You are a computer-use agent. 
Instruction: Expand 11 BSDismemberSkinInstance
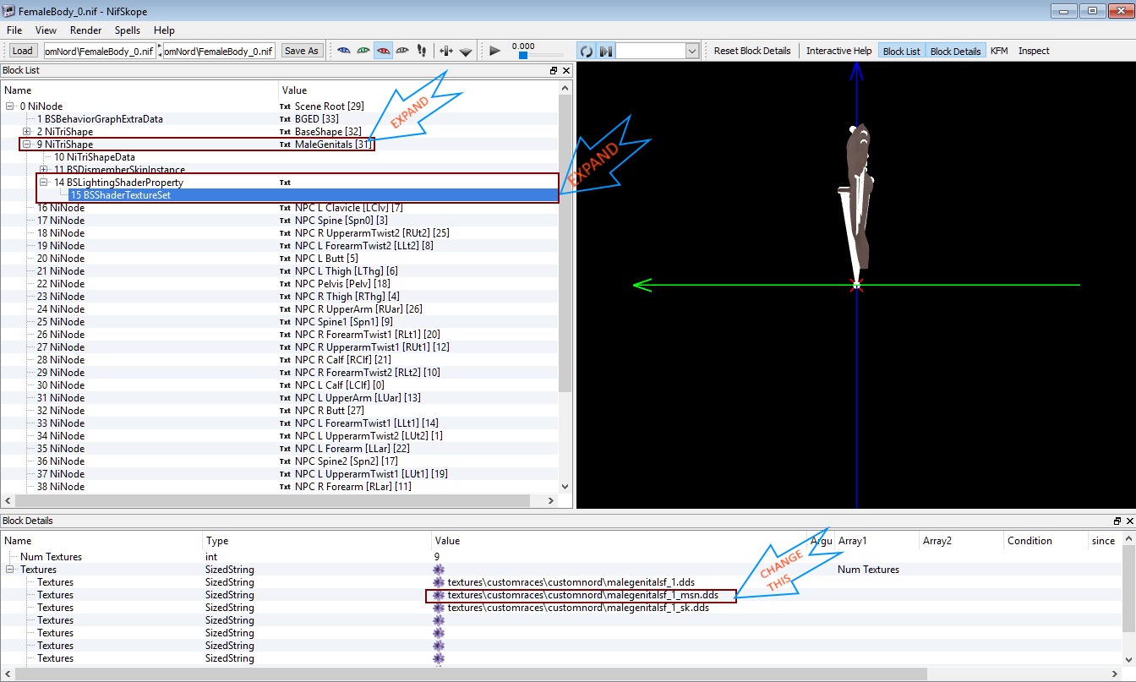pyautogui.click(x=44, y=170)
